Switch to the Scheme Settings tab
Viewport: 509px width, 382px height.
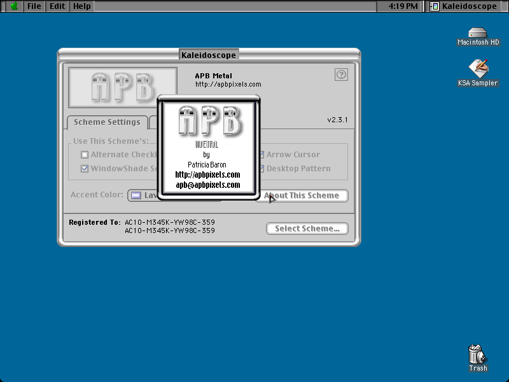coord(107,122)
